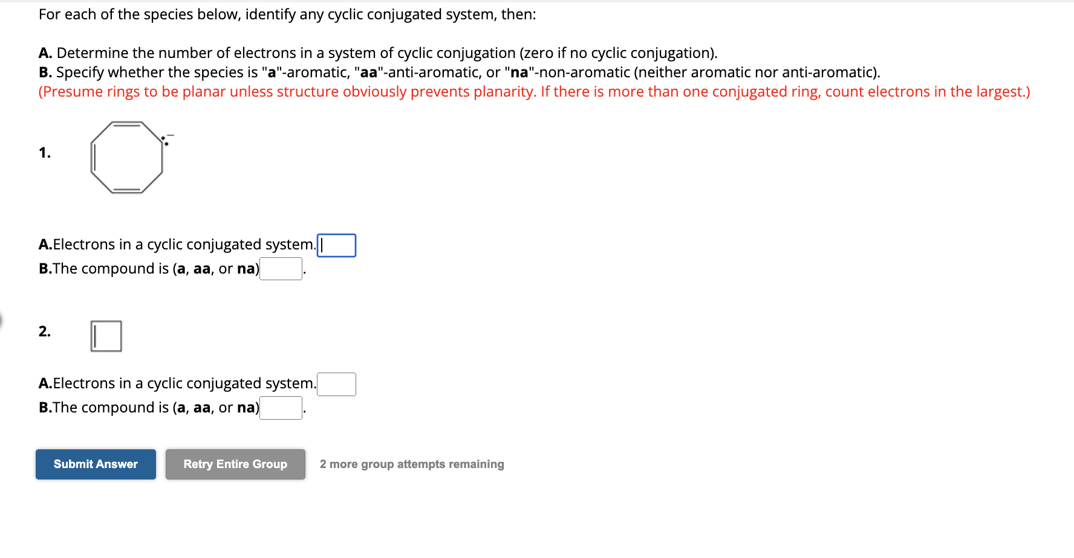Select the answer box for question 2A electrons
The height and width of the screenshot is (558, 1074).
click(x=337, y=384)
